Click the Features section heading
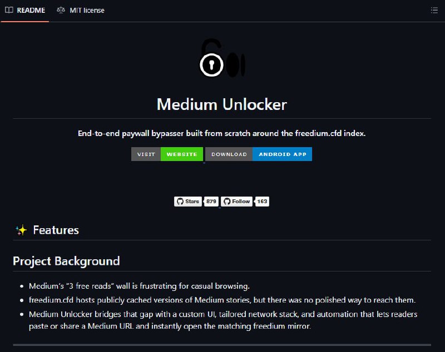 (56, 230)
